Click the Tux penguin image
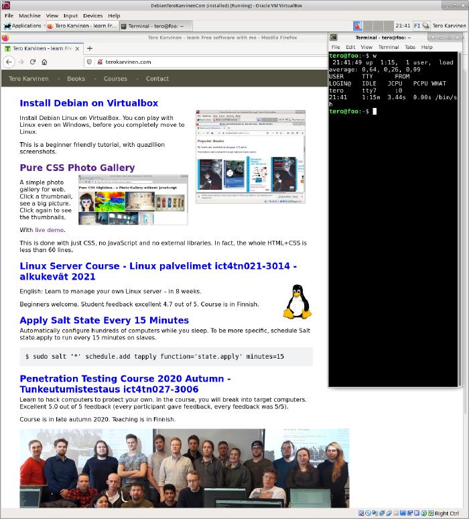 click(x=297, y=301)
